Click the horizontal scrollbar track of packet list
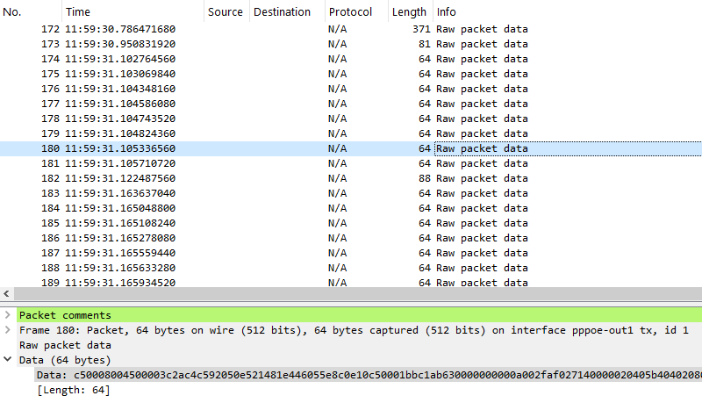This screenshot has height=403, width=702. (357, 294)
